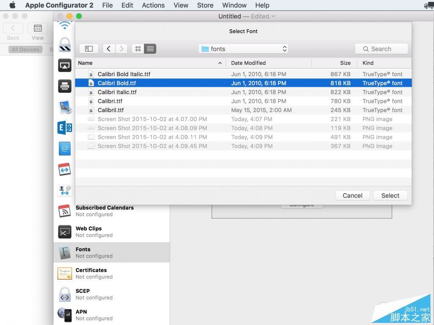Image resolution: width=434 pixels, height=325 pixels.
Task: Select the Calibri.ttf file
Action: point(243,101)
